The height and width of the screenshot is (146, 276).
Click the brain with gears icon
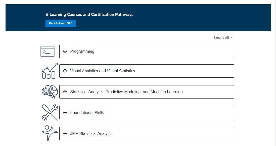pyautogui.click(x=50, y=92)
